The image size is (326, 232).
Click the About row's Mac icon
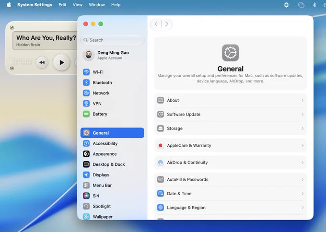[161, 100]
